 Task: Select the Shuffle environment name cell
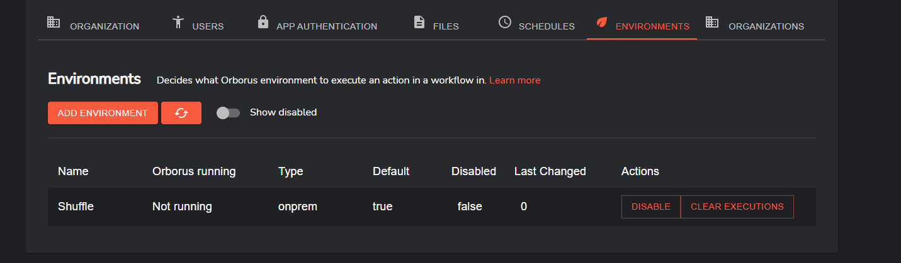[76, 207]
